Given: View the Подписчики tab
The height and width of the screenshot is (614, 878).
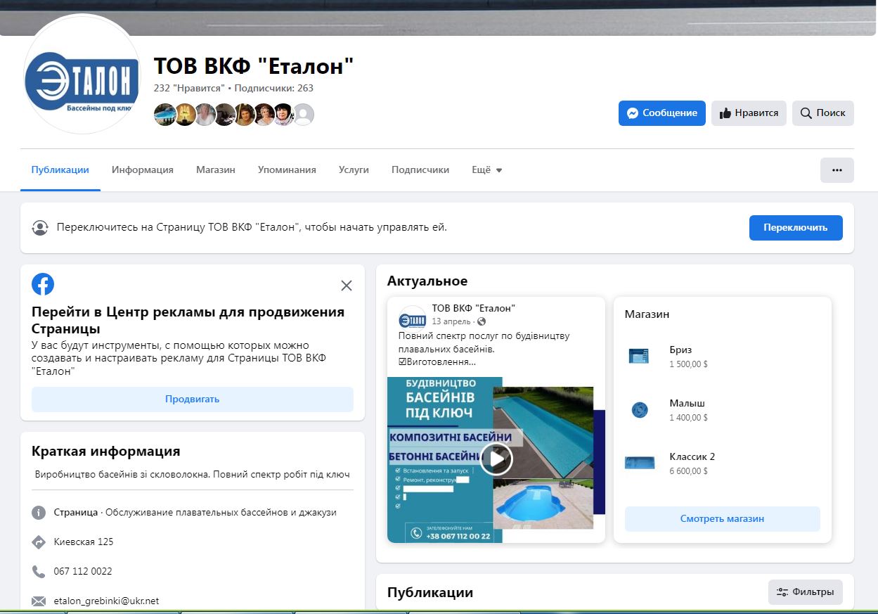Looking at the screenshot, I should click(420, 170).
